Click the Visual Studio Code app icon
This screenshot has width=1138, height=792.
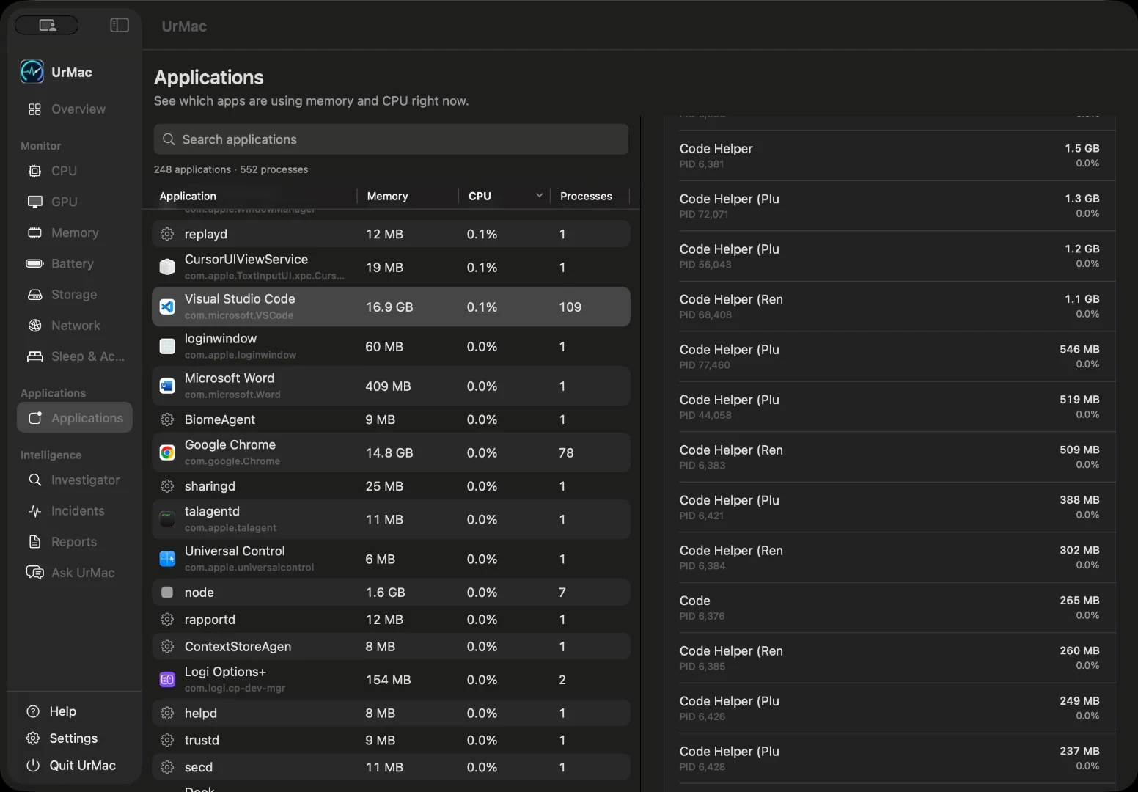coord(167,307)
